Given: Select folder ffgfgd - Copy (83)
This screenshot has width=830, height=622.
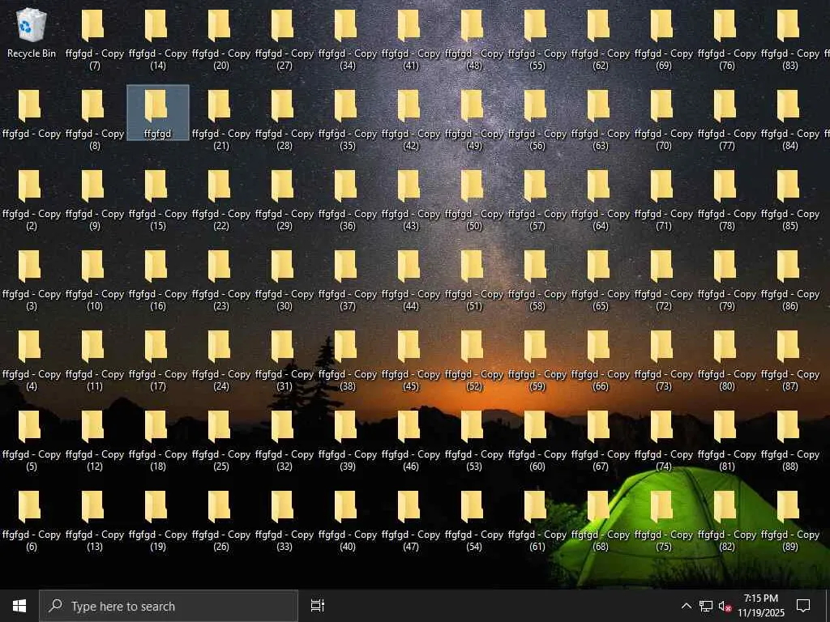Looking at the screenshot, I should [790, 39].
